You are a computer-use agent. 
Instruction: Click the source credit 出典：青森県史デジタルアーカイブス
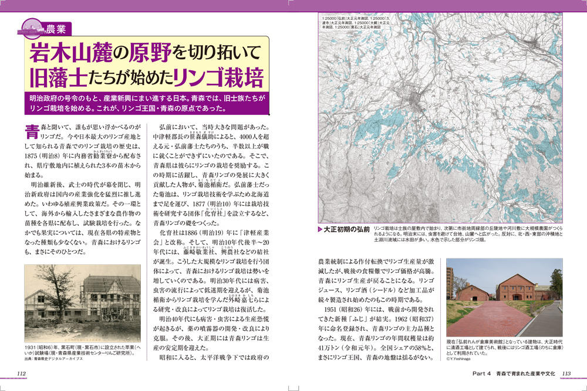coord(54,359)
